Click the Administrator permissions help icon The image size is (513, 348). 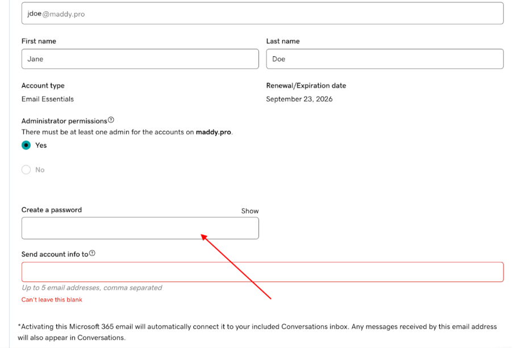click(111, 120)
